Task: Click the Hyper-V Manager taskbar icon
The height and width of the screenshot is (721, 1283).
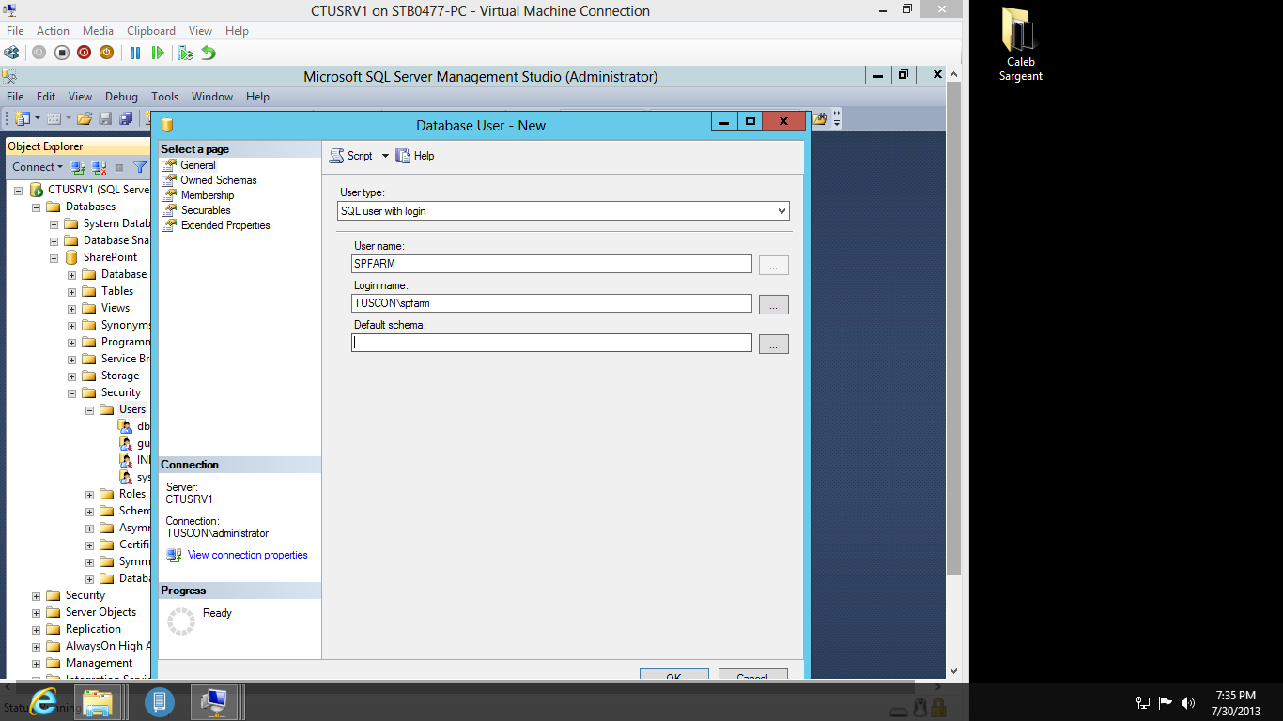Action: point(160,701)
